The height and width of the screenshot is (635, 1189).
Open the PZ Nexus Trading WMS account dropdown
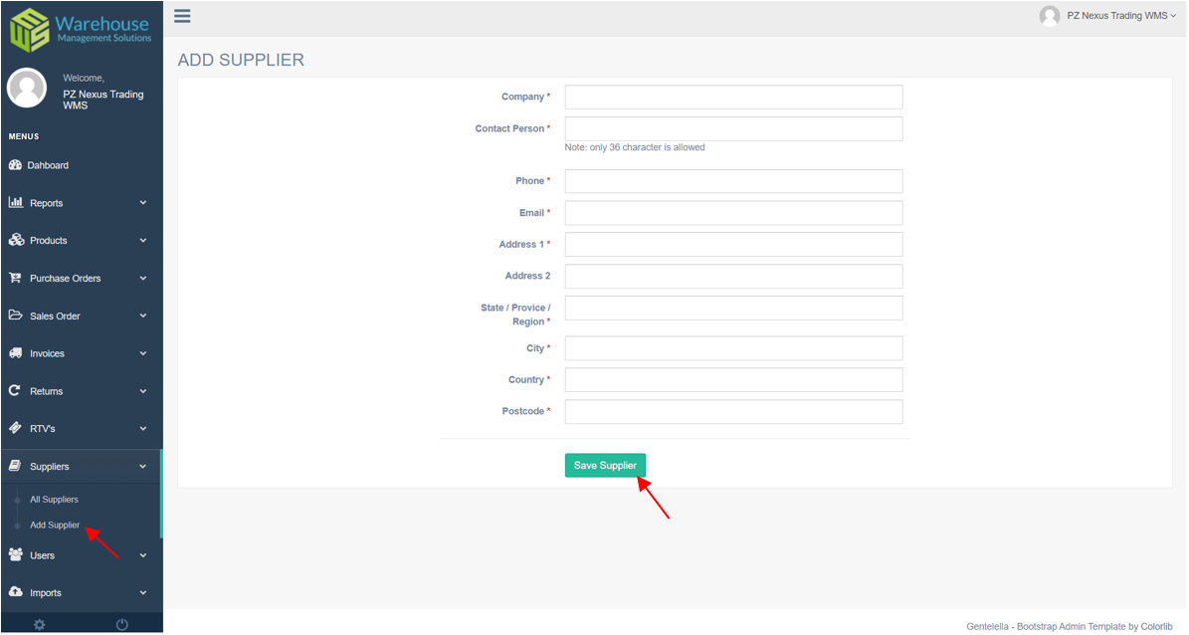click(x=1107, y=15)
